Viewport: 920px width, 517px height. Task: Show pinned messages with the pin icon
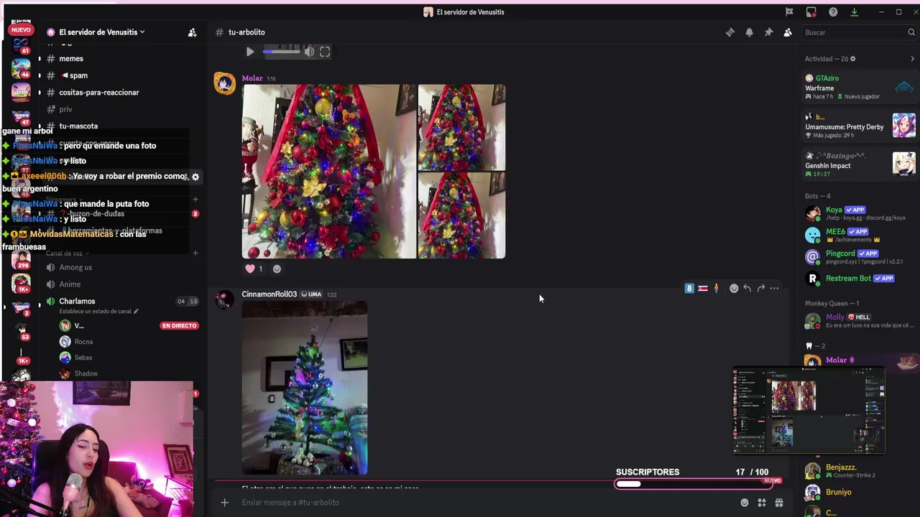tap(768, 32)
